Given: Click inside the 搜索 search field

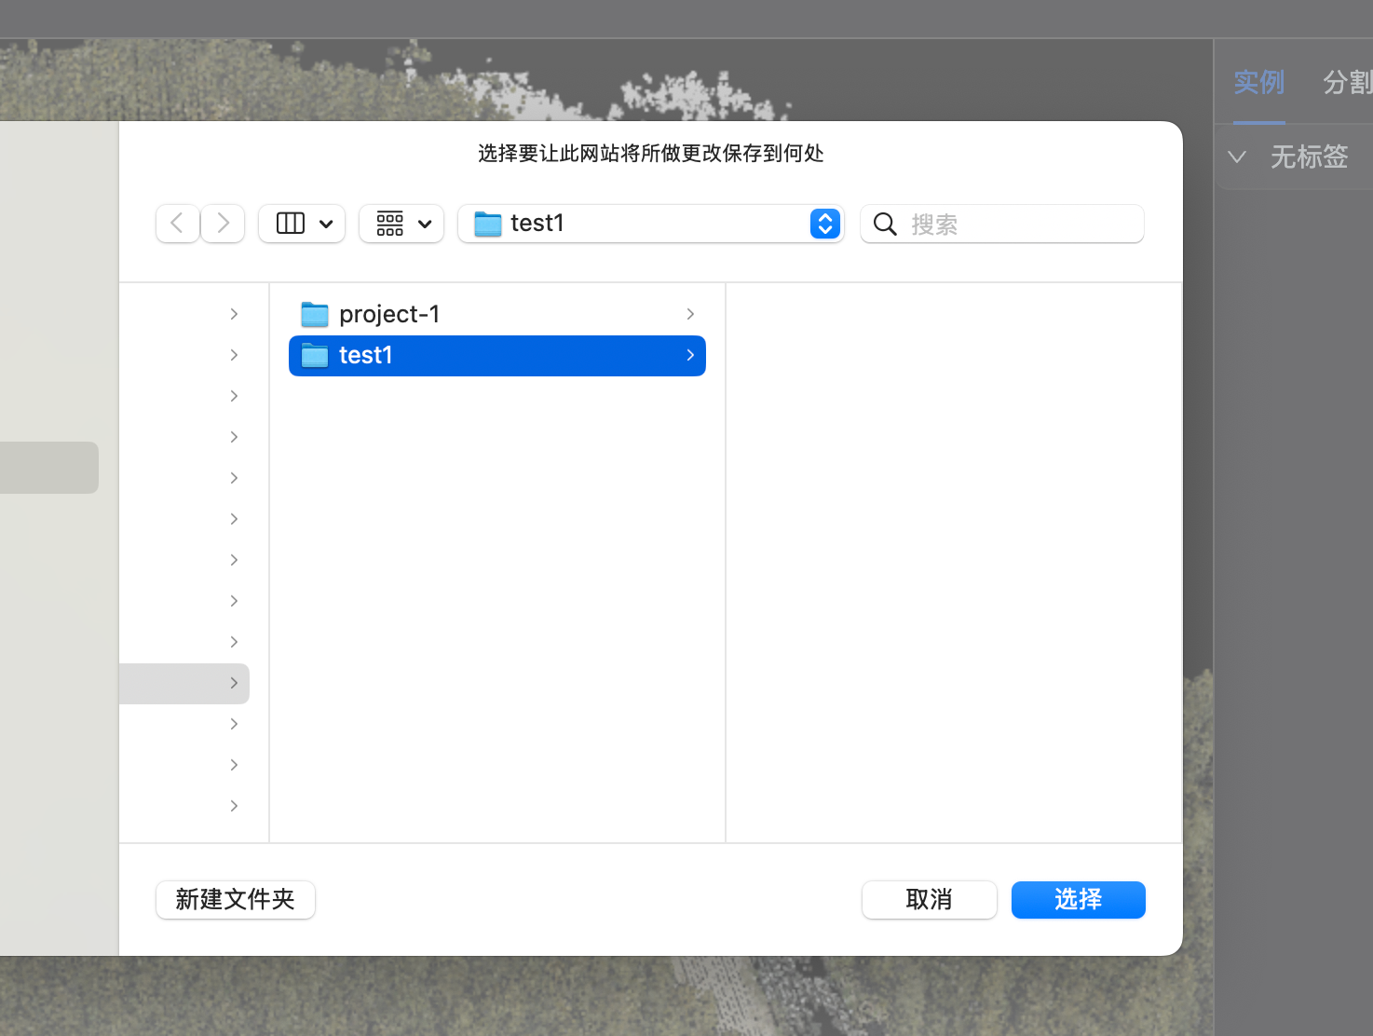Looking at the screenshot, I should click(x=987, y=224).
